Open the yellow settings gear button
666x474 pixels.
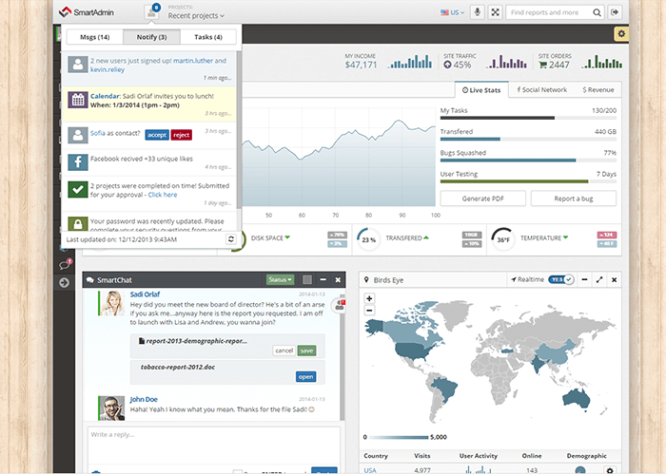(x=620, y=34)
